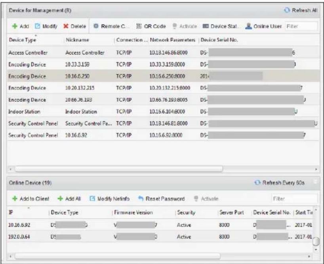The height and width of the screenshot is (264, 324).
Task: Click the Add to Client plus icon
Action: 15,199
